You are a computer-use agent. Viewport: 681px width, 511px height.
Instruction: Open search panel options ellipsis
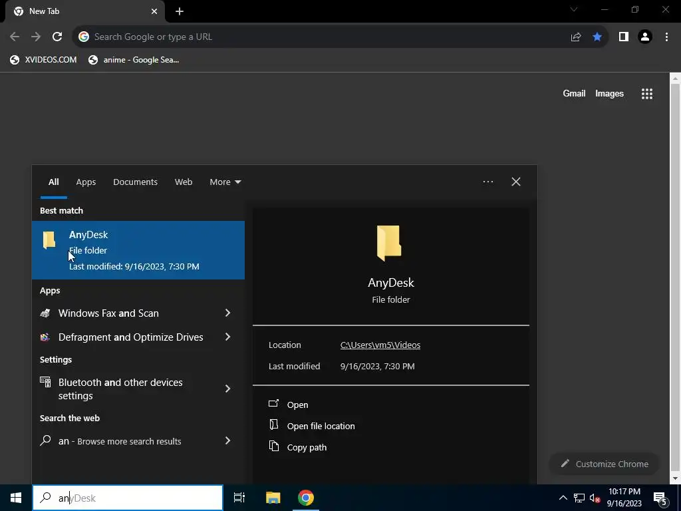pos(488,182)
